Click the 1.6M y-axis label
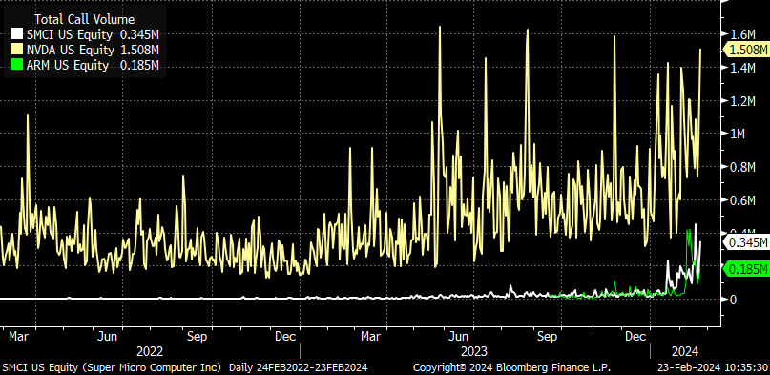 point(742,34)
